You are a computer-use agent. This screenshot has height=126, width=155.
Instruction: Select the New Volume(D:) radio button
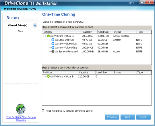pyautogui.click(x=53, y=44)
